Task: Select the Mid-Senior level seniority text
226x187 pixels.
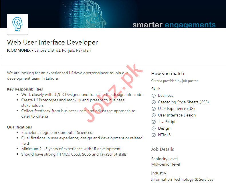Action: click(x=166, y=164)
